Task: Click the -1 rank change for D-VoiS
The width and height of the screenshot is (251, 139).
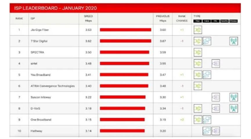Action: click(182, 109)
